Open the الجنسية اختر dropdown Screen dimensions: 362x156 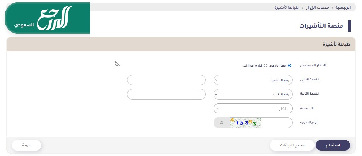[x=253, y=108]
